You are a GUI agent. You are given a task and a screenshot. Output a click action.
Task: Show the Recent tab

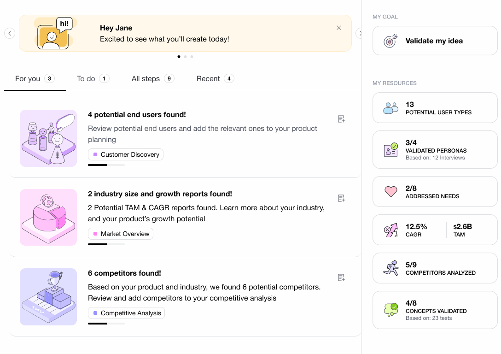[x=215, y=79]
